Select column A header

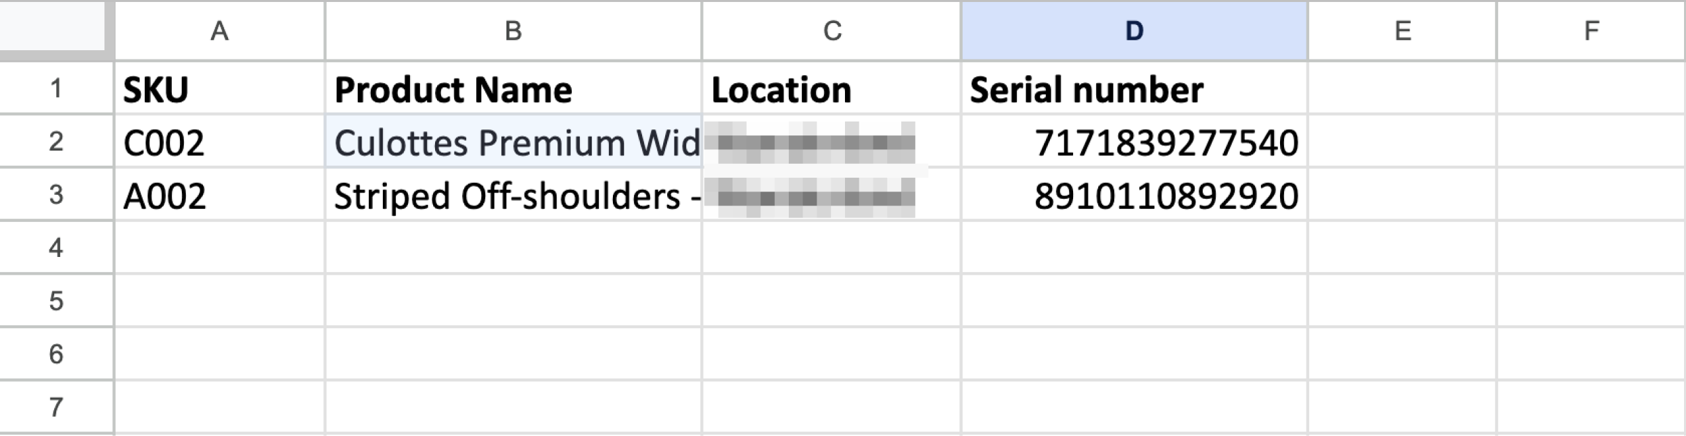coord(220,31)
